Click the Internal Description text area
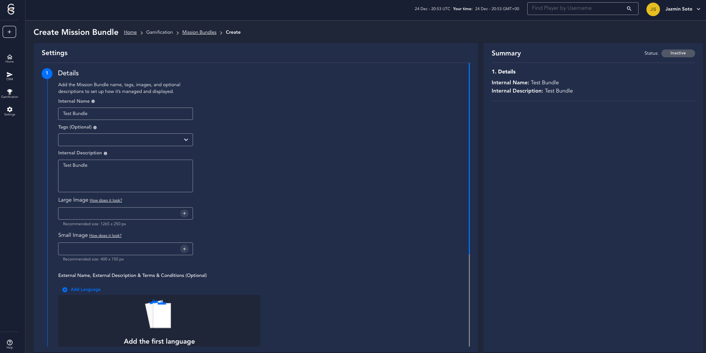The height and width of the screenshot is (353, 706). 126,176
